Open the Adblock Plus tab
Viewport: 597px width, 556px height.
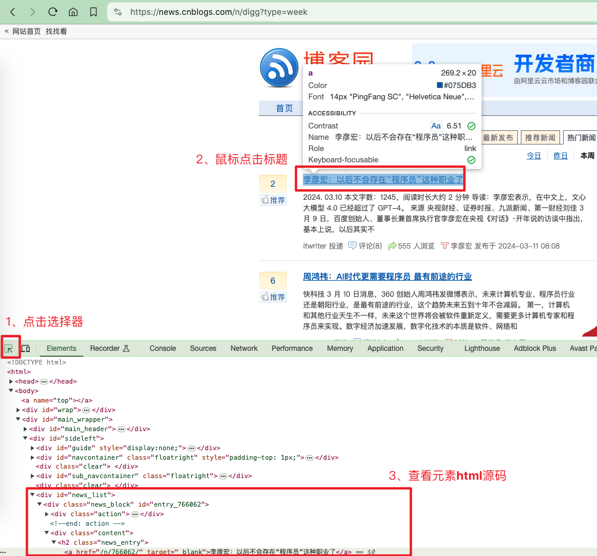pyautogui.click(x=535, y=348)
